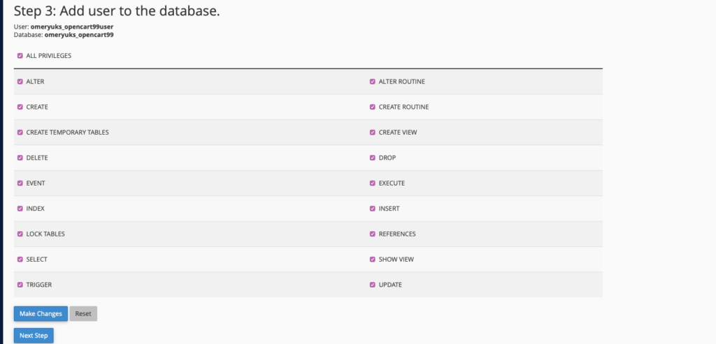This screenshot has height=344, width=716.
Task: Click the Reset button
Action: click(83, 313)
